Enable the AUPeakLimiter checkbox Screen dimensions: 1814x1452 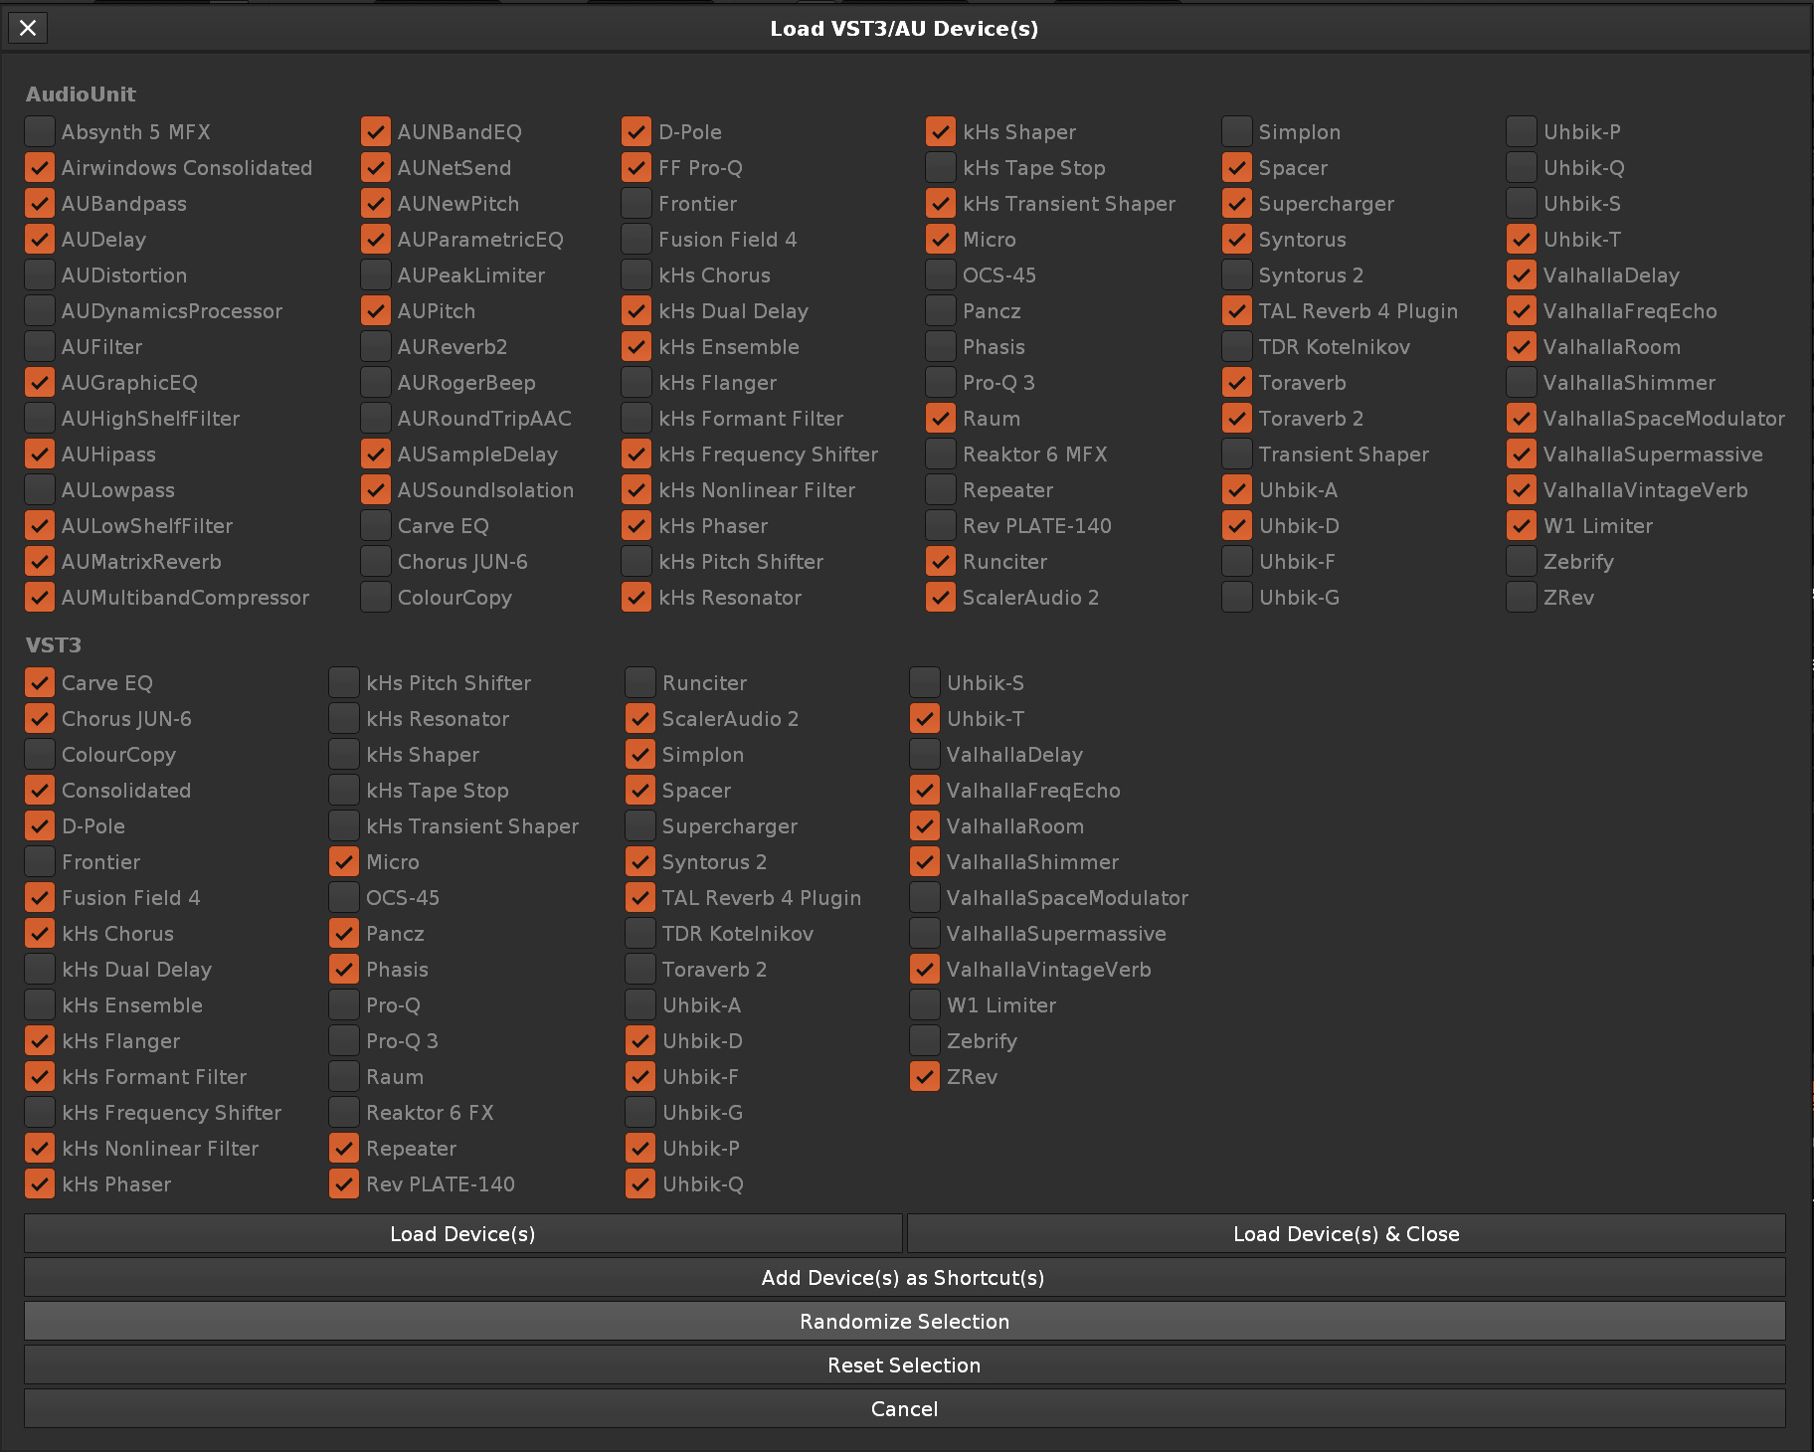click(x=376, y=275)
